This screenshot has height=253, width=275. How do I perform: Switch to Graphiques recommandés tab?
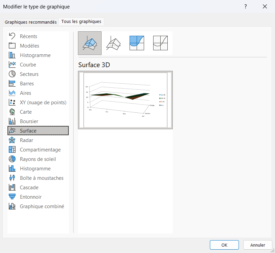pyautogui.click(x=31, y=22)
